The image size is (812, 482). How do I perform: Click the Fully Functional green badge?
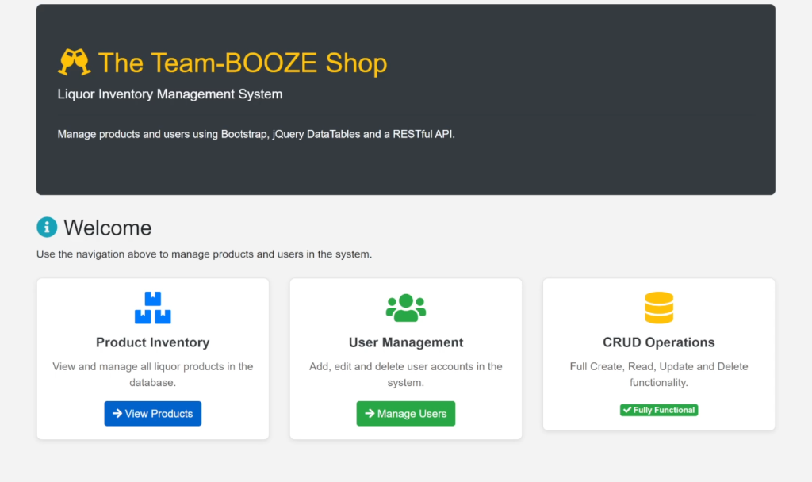click(x=658, y=410)
